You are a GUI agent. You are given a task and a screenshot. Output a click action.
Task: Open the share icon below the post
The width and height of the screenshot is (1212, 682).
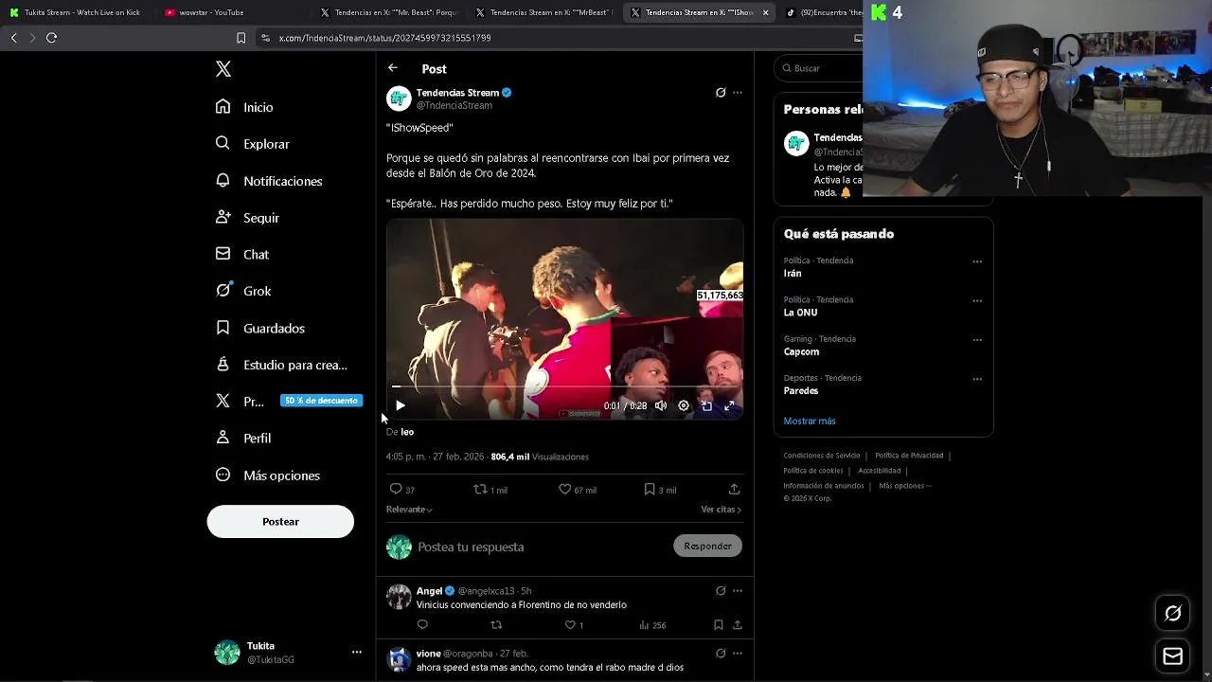[x=734, y=490]
